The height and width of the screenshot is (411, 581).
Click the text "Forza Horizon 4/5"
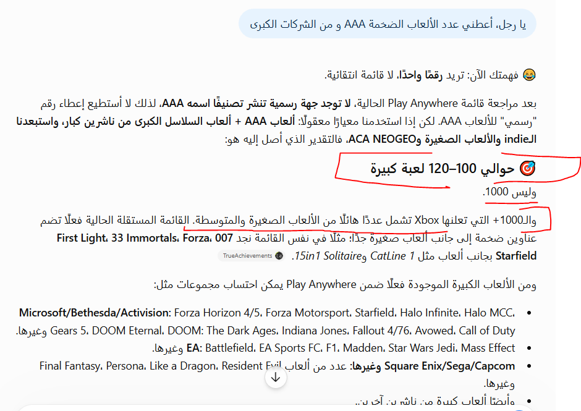tap(217, 313)
